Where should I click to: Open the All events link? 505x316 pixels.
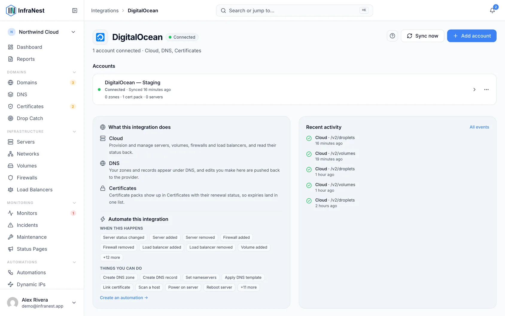(479, 127)
